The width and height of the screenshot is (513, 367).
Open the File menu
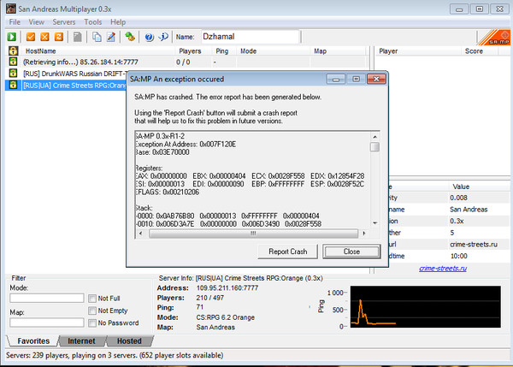(15, 22)
